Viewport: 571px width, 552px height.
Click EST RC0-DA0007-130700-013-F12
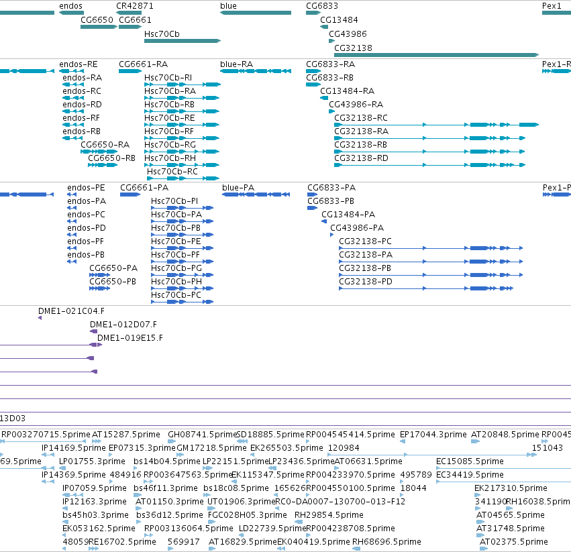coord(340,502)
